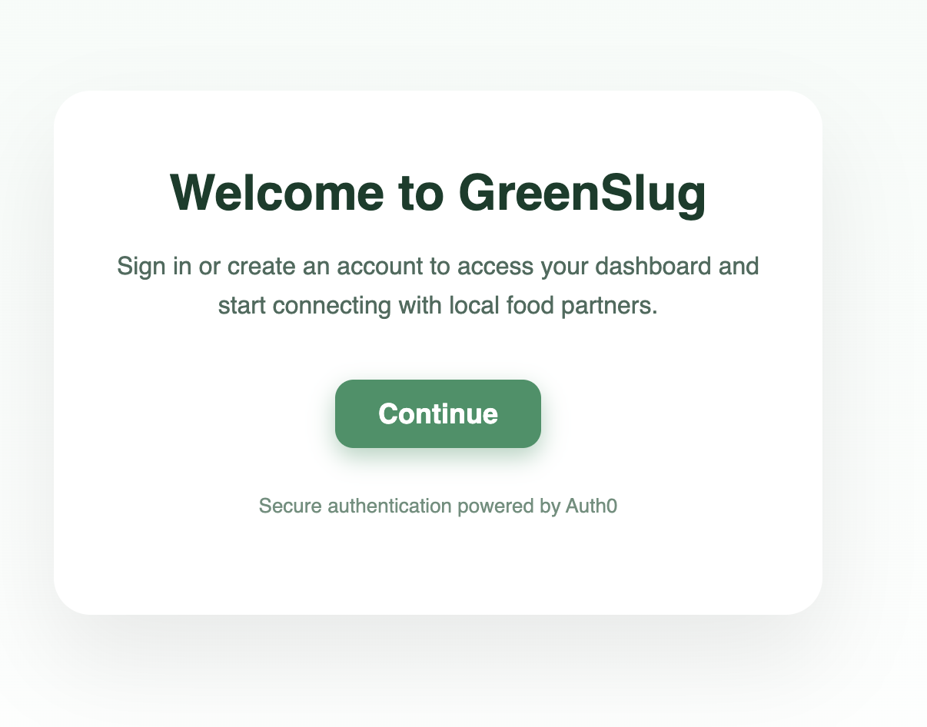Viewport: 927px width, 727px height.
Task: Click the word GreenSlug in the title
Action: tap(582, 192)
